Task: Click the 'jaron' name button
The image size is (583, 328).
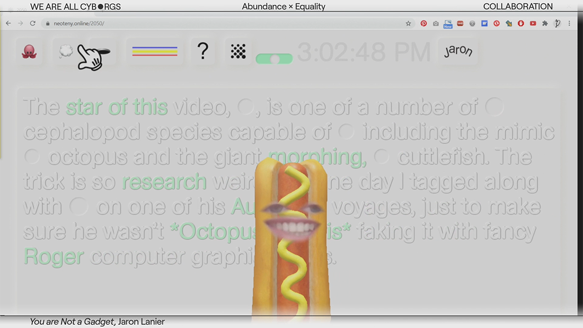Action: coord(458,51)
